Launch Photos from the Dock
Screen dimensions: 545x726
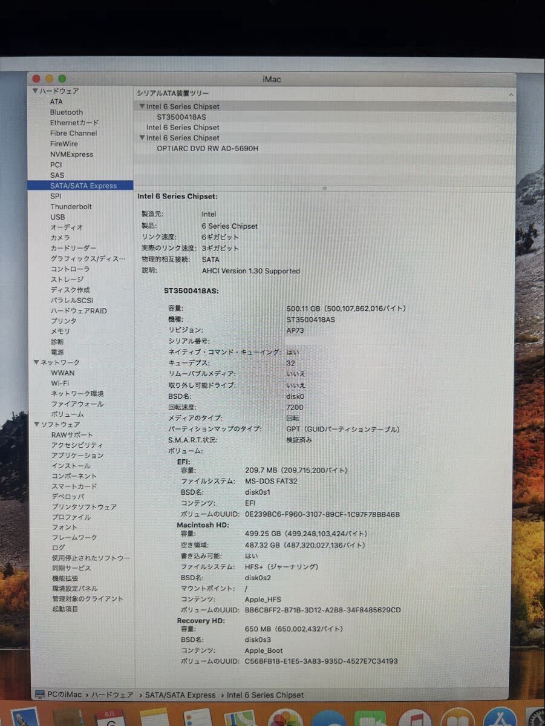point(285,719)
